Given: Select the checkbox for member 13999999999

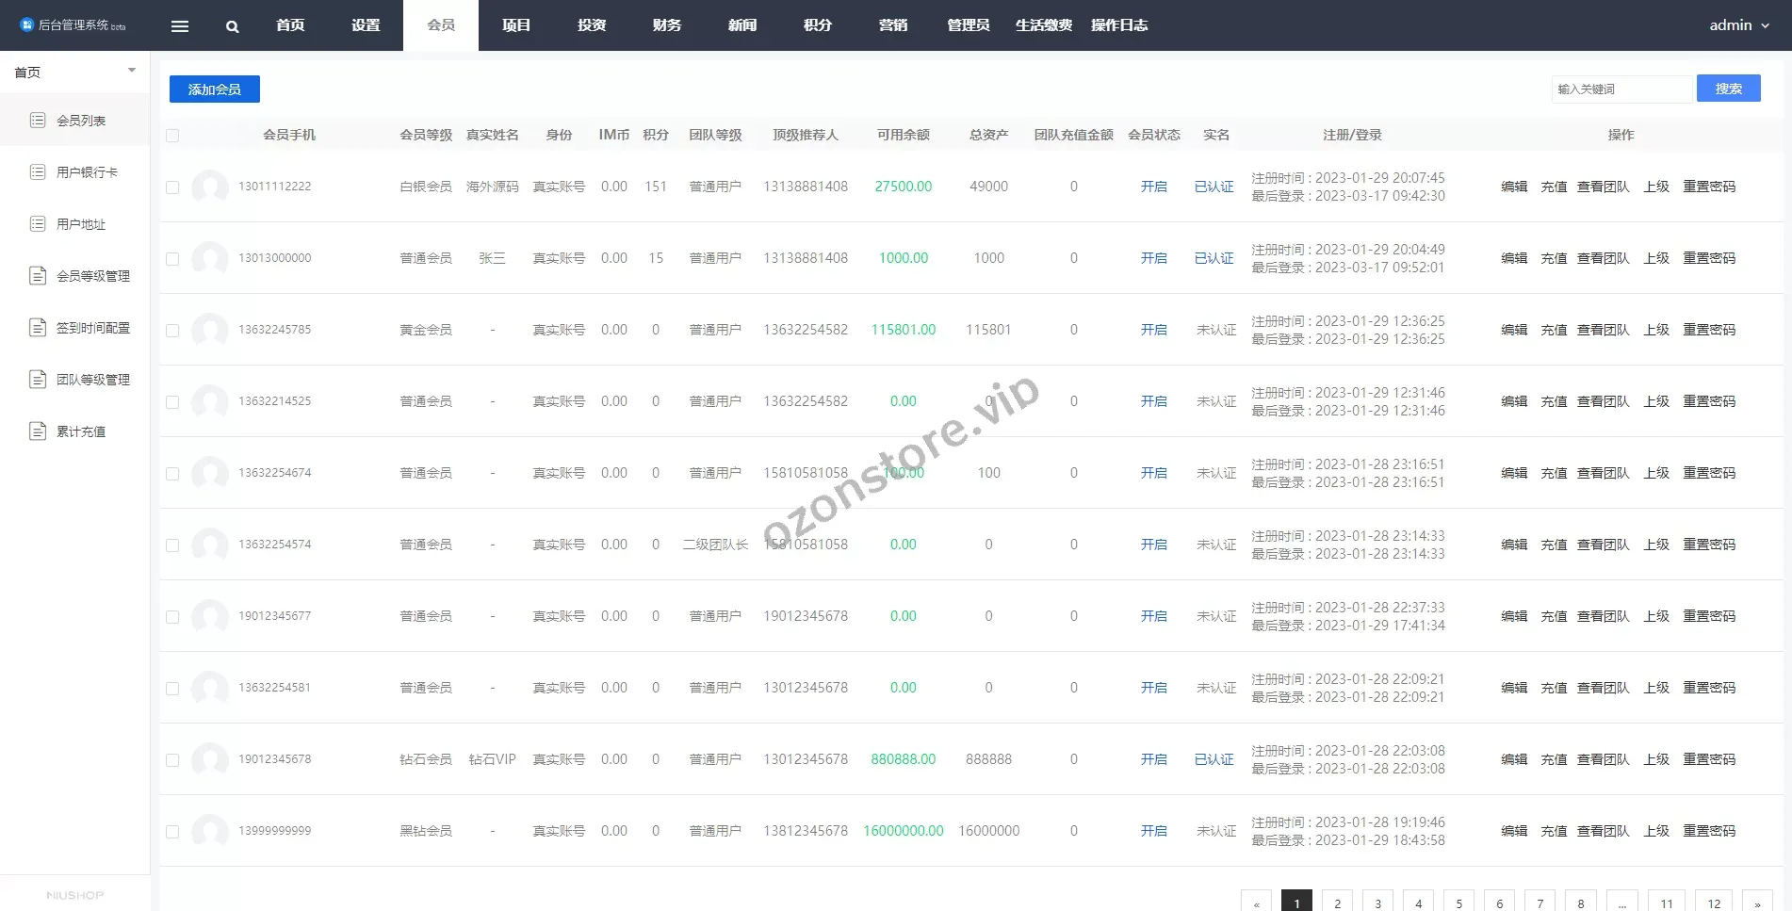Looking at the screenshot, I should pos(172,832).
